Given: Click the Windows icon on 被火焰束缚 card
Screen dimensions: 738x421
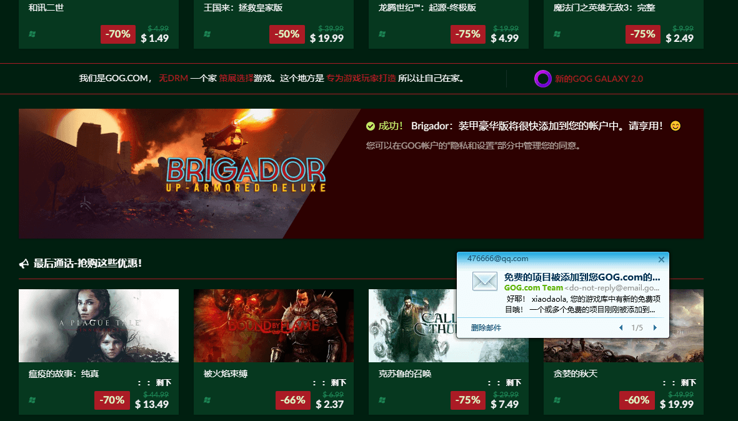Looking at the screenshot, I should tap(207, 400).
